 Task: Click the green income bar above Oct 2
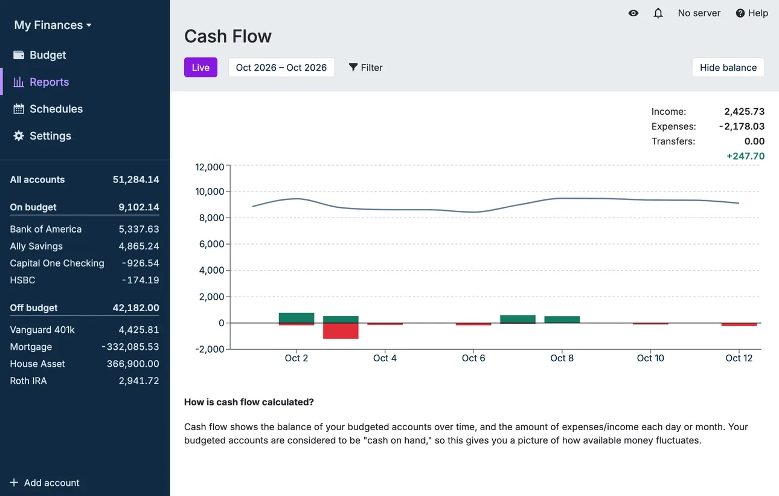pyautogui.click(x=297, y=318)
